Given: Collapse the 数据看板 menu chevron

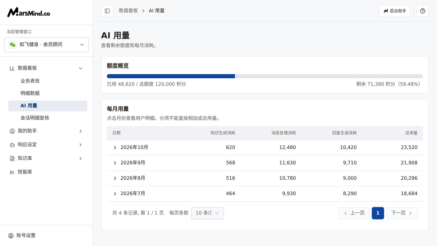Looking at the screenshot, I should 81,68.
